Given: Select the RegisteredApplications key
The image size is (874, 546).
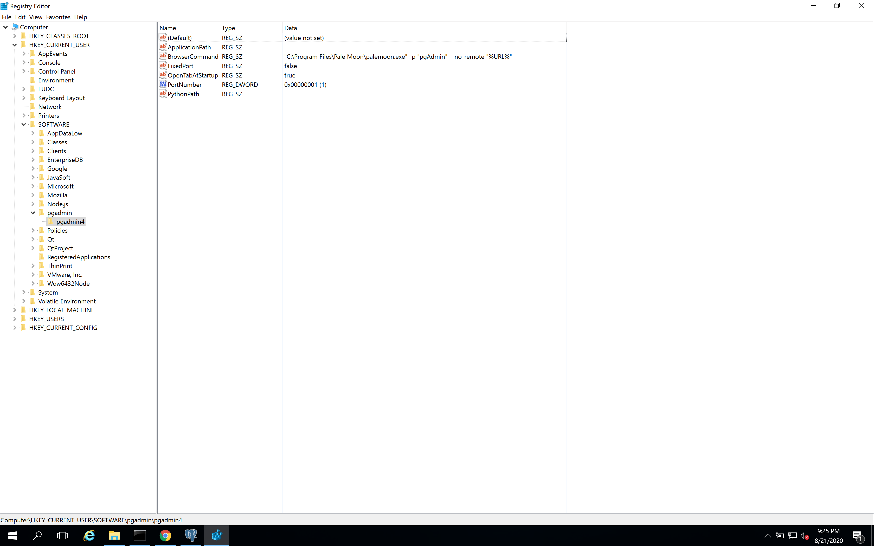Looking at the screenshot, I should click(79, 257).
